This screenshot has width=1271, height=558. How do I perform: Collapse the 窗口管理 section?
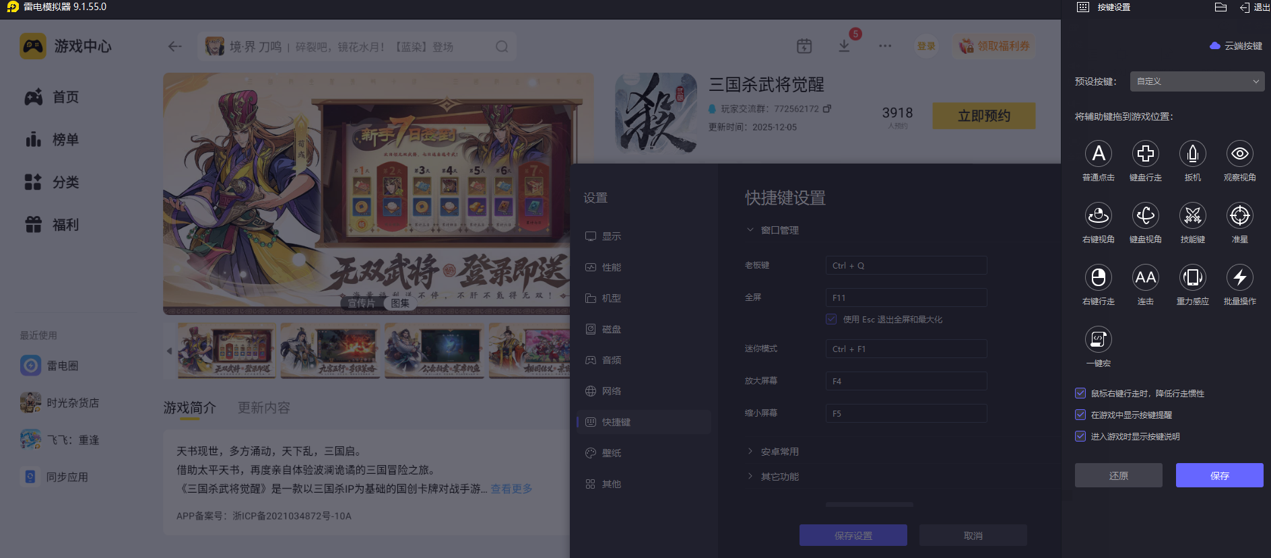pyautogui.click(x=773, y=230)
